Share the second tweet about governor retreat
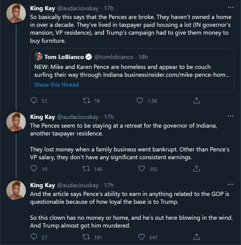 [196, 169]
